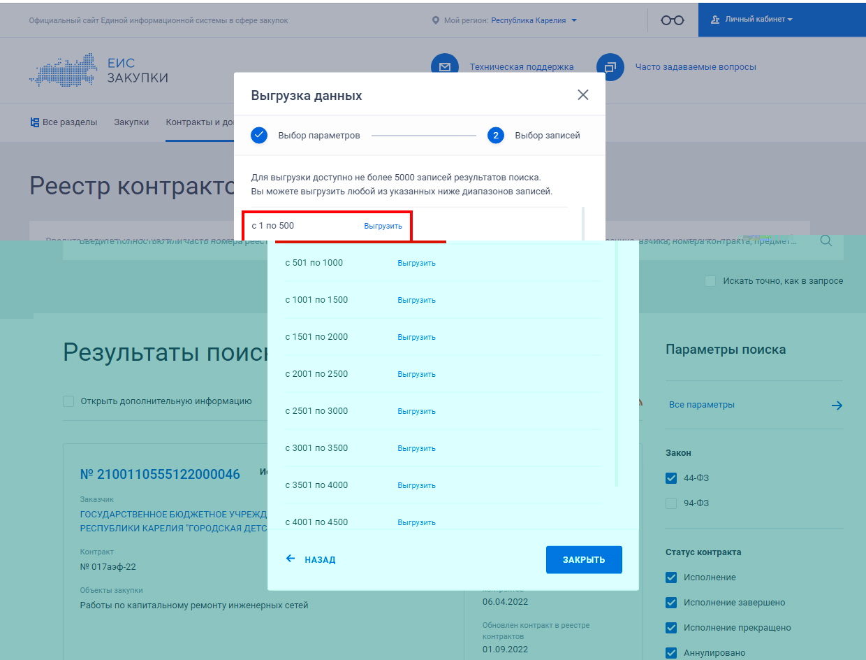Uncheck the Исполнение status checkbox
866x660 pixels.
click(x=672, y=577)
